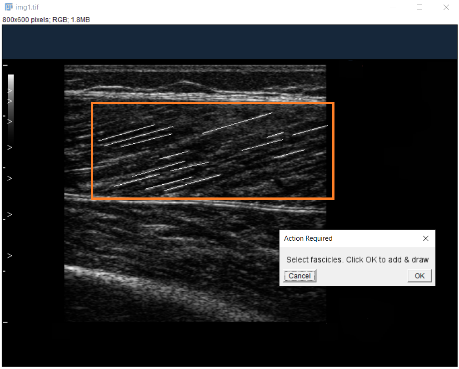Image resolution: width=459 pixels, height=369 pixels.
Task: Maximize the img1.tif window
Action: coord(419,7)
